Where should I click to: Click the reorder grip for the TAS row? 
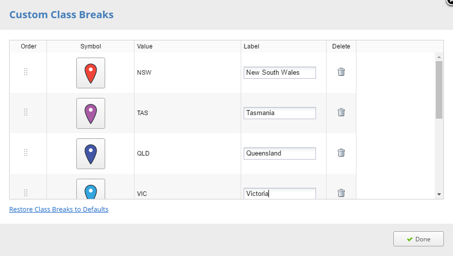pyautogui.click(x=26, y=112)
